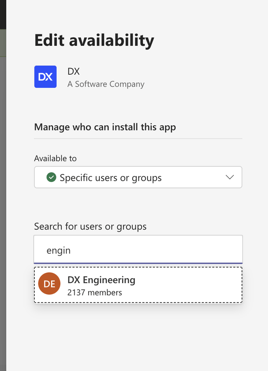
Task: Open the Specific users or groups dropdown
Action: coord(138,177)
